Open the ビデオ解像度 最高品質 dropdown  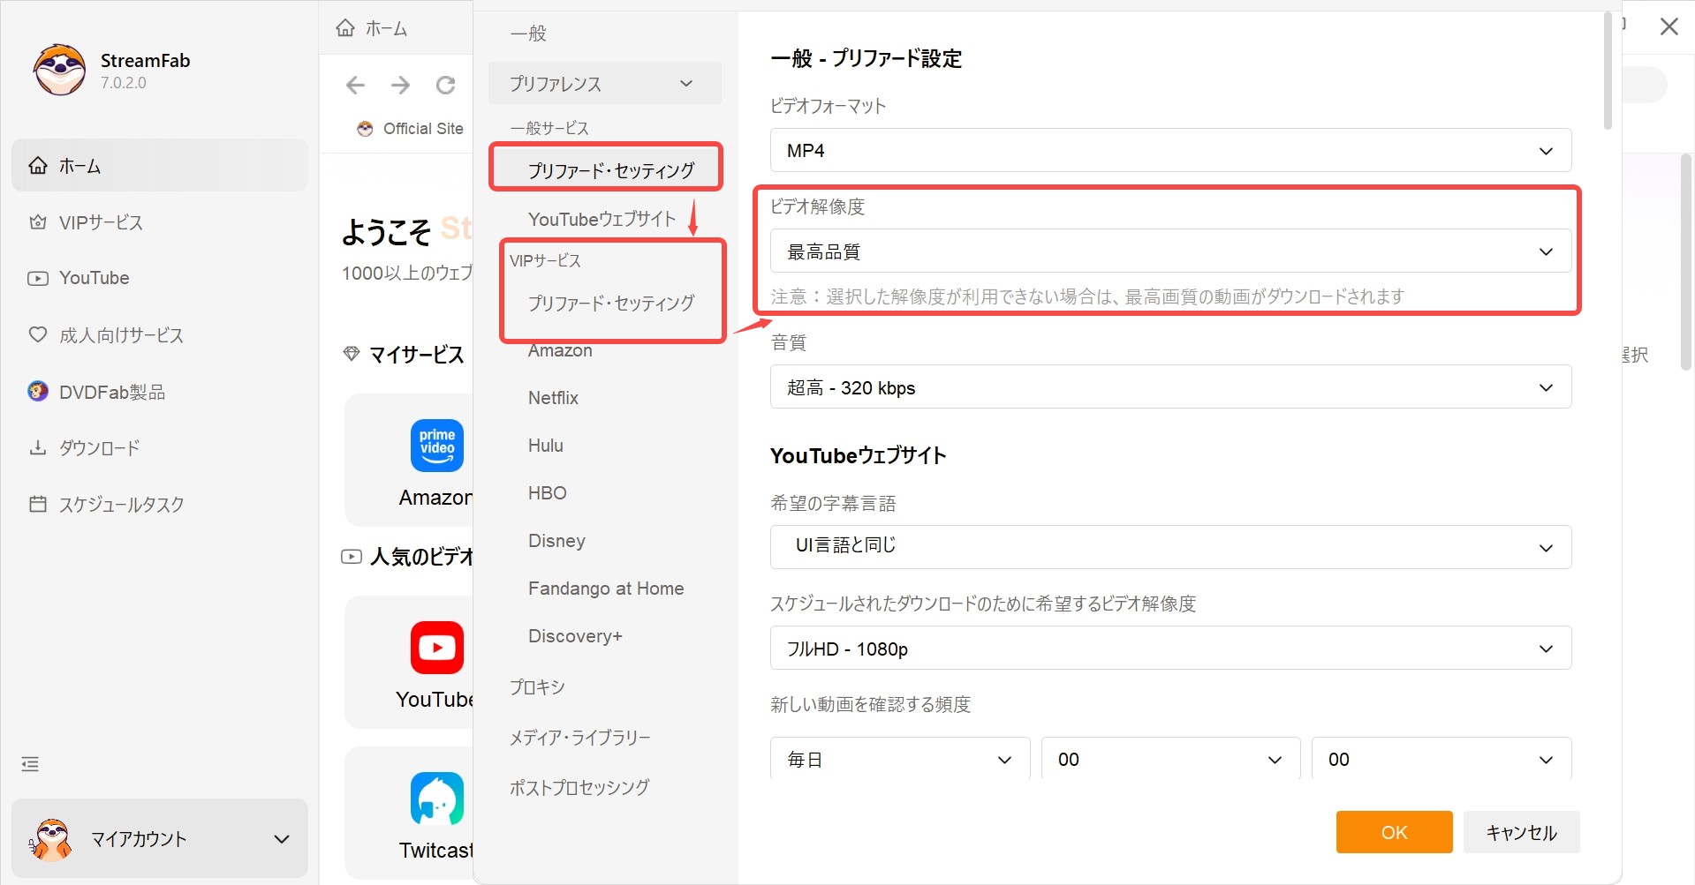[1170, 251]
